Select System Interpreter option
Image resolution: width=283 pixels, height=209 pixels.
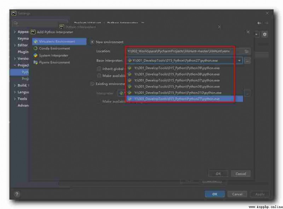[54, 55]
